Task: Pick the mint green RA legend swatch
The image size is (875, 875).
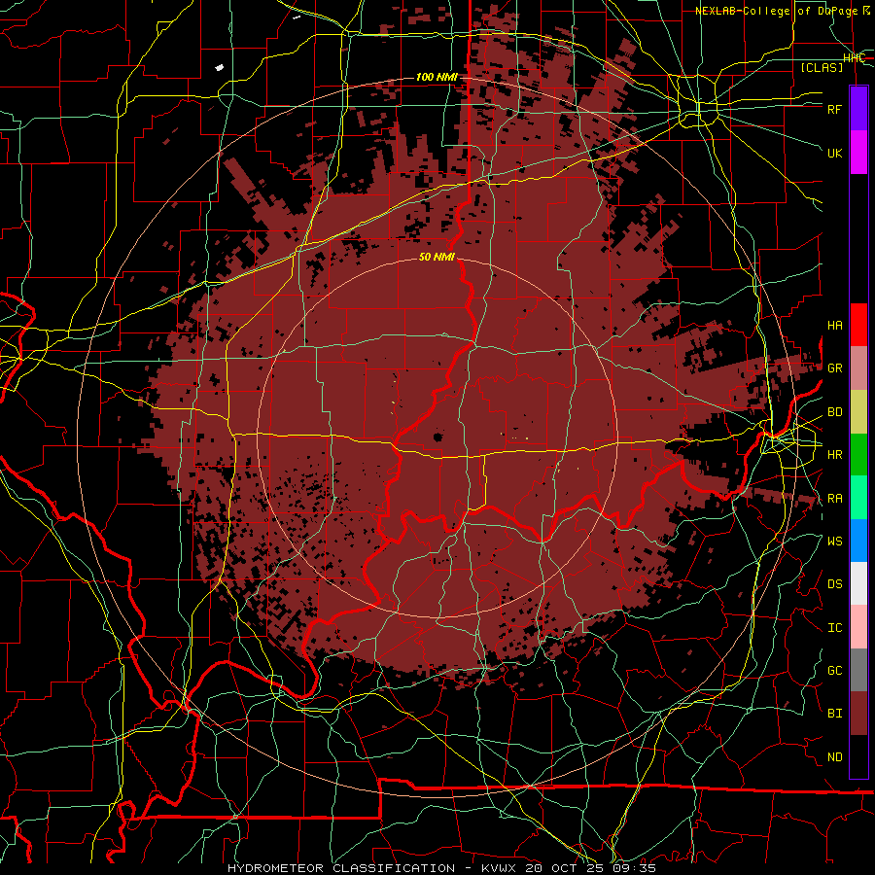Action: click(858, 498)
